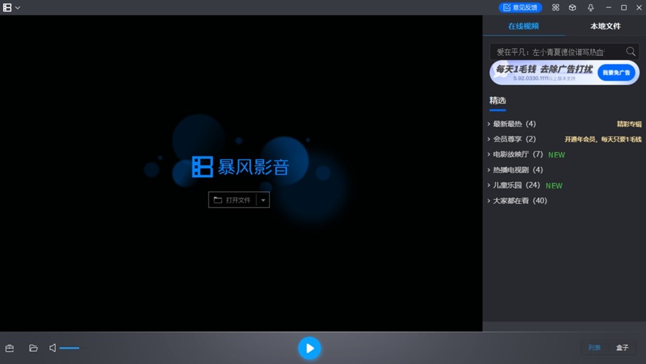Switch to the 本地文件 tab
The image size is (646, 364).
pos(606,27)
